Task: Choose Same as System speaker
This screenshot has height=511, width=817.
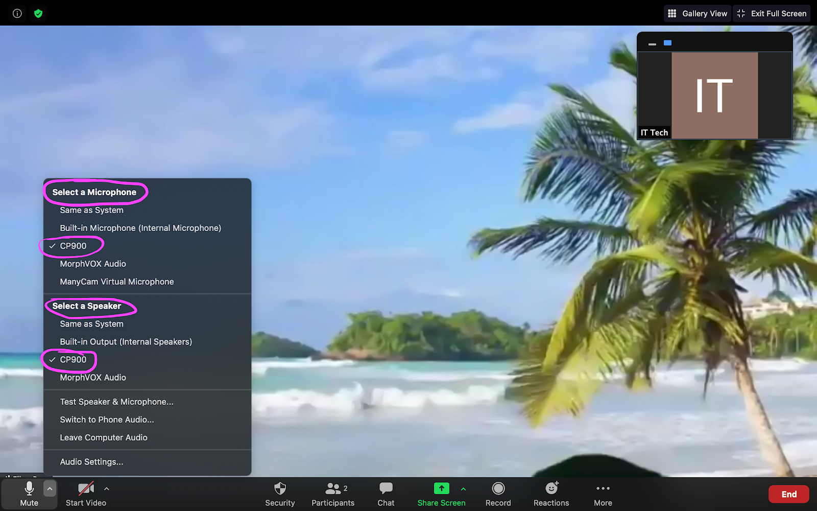Action: [x=148, y=324]
